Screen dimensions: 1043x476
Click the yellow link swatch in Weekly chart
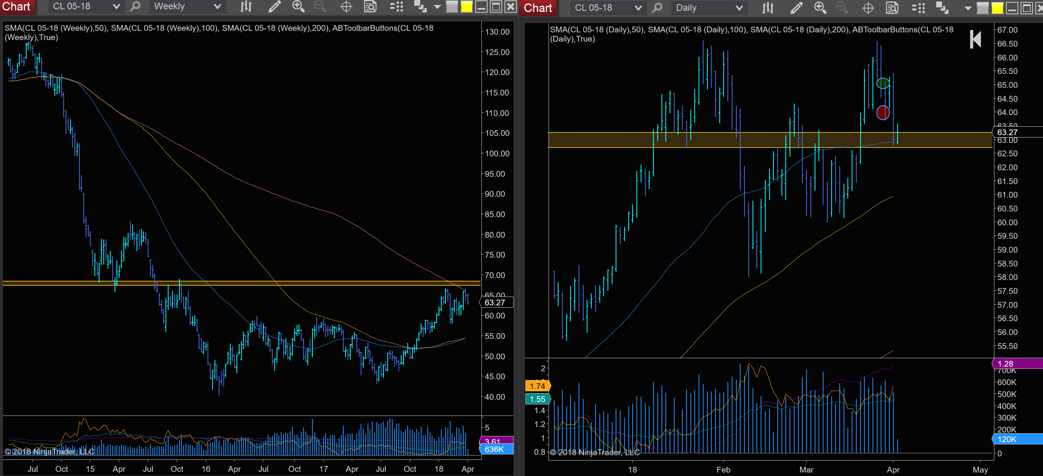coord(466,7)
